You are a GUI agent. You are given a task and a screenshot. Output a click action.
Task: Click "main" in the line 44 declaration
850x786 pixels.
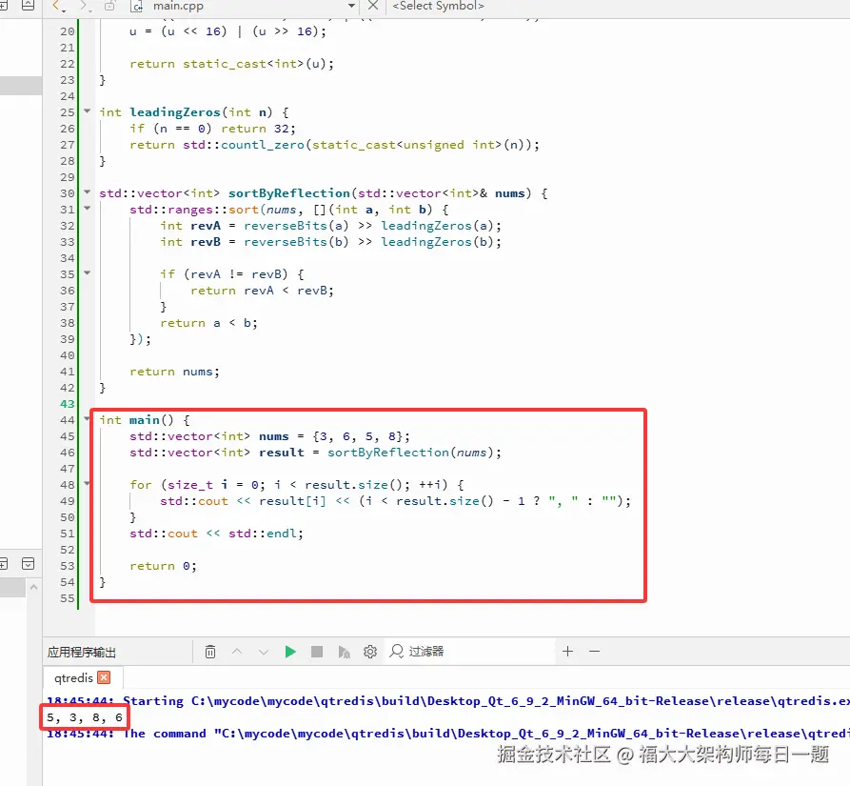pyautogui.click(x=144, y=420)
